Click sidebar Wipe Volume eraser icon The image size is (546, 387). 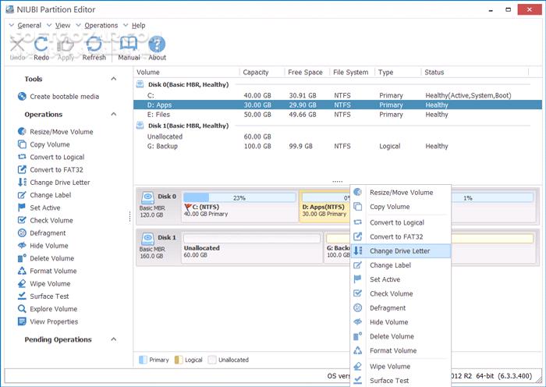coord(22,283)
